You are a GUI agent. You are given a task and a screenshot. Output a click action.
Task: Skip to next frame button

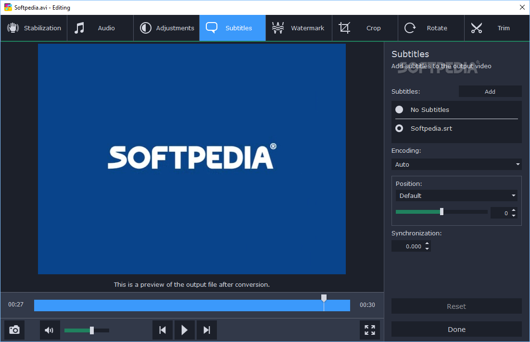(x=206, y=330)
